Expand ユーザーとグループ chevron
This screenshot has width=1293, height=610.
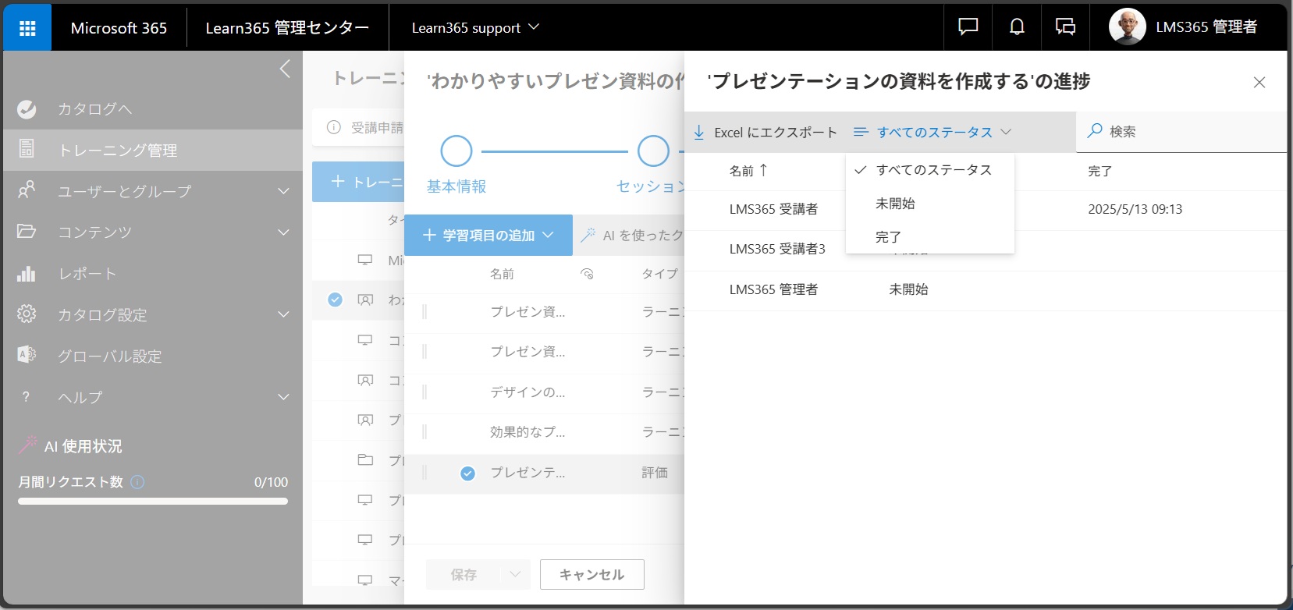283,191
